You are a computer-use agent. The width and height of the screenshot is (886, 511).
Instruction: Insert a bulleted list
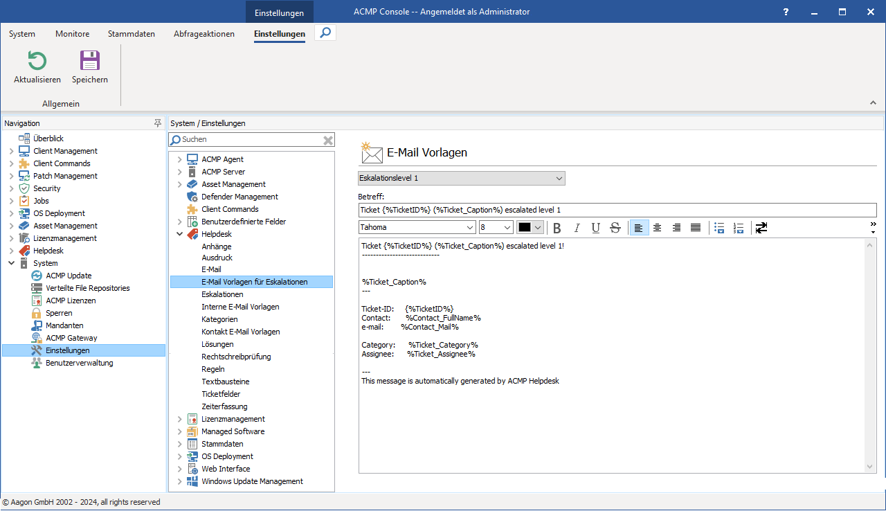click(x=719, y=228)
